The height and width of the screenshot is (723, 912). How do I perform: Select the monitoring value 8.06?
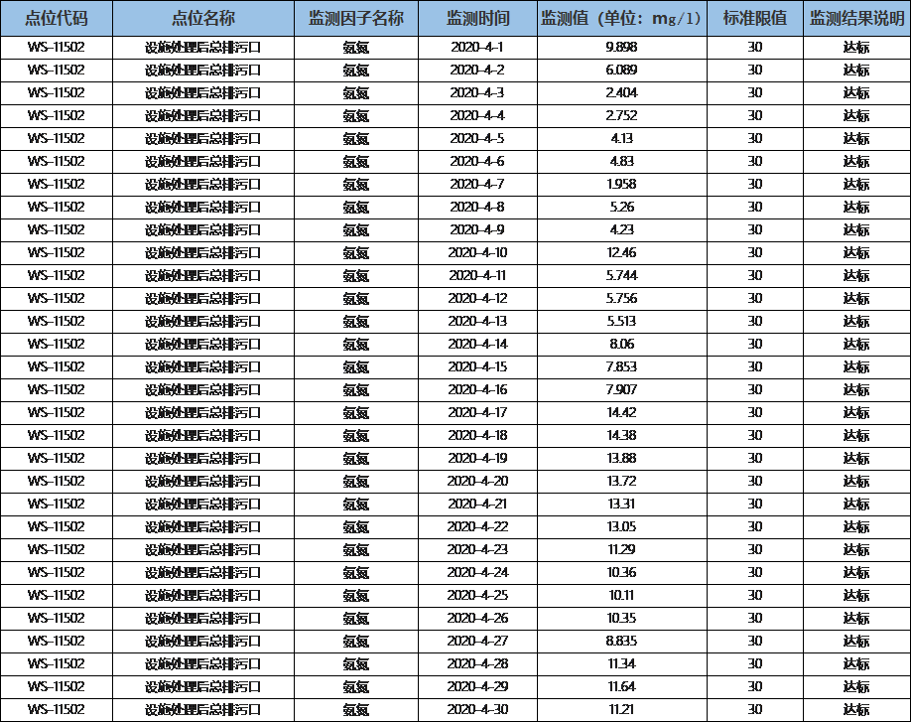[x=622, y=344]
